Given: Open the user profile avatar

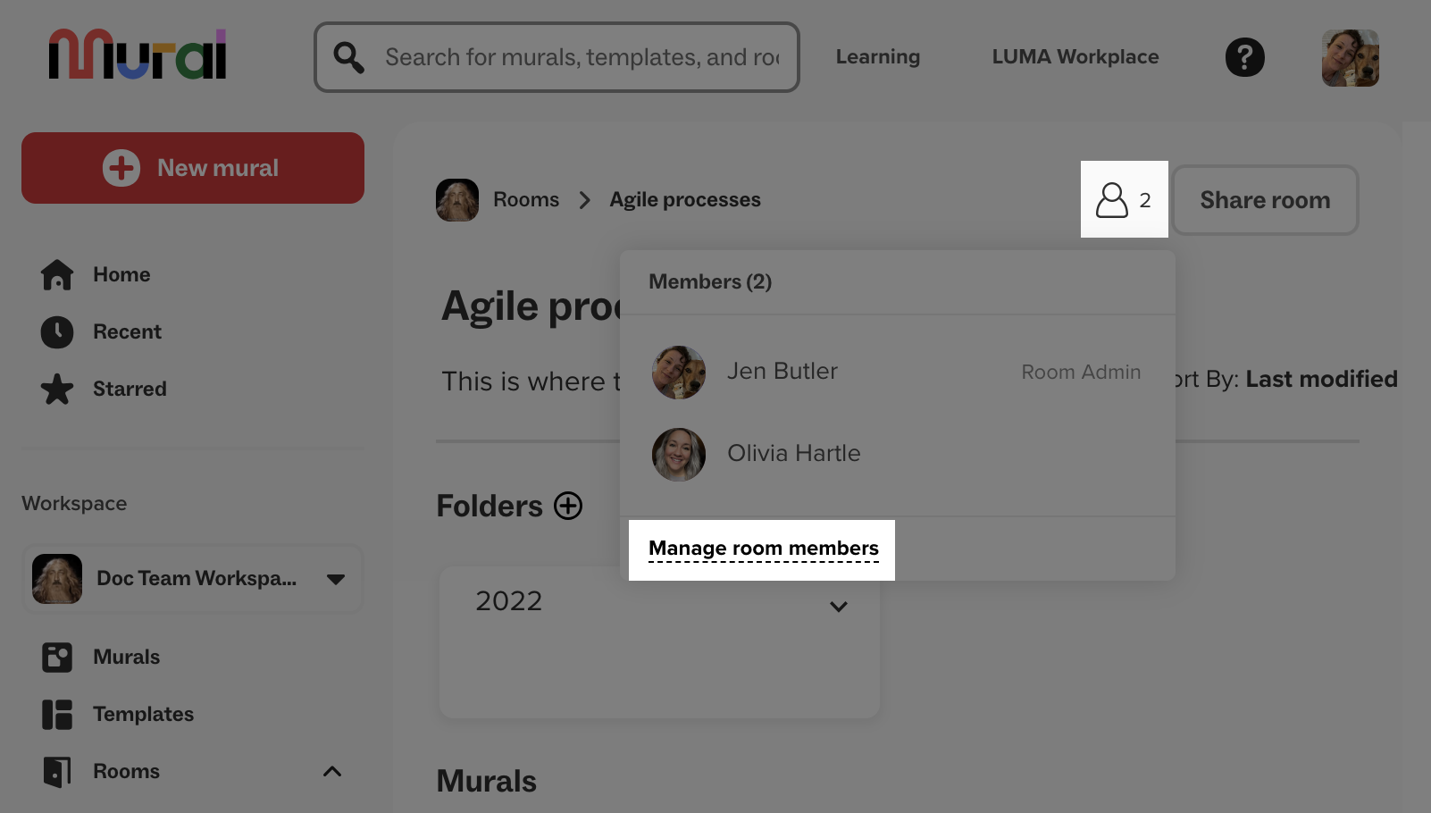Looking at the screenshot, I should (x=1350, y=57).
